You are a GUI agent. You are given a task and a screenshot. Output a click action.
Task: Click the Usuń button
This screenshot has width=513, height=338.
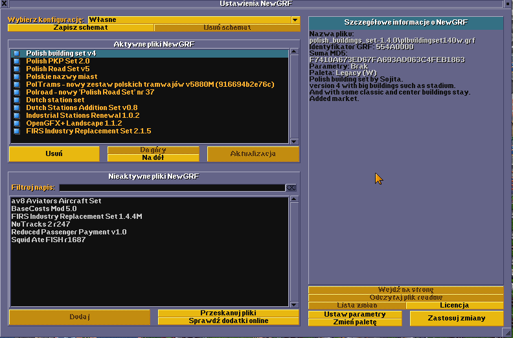(54, 153)
